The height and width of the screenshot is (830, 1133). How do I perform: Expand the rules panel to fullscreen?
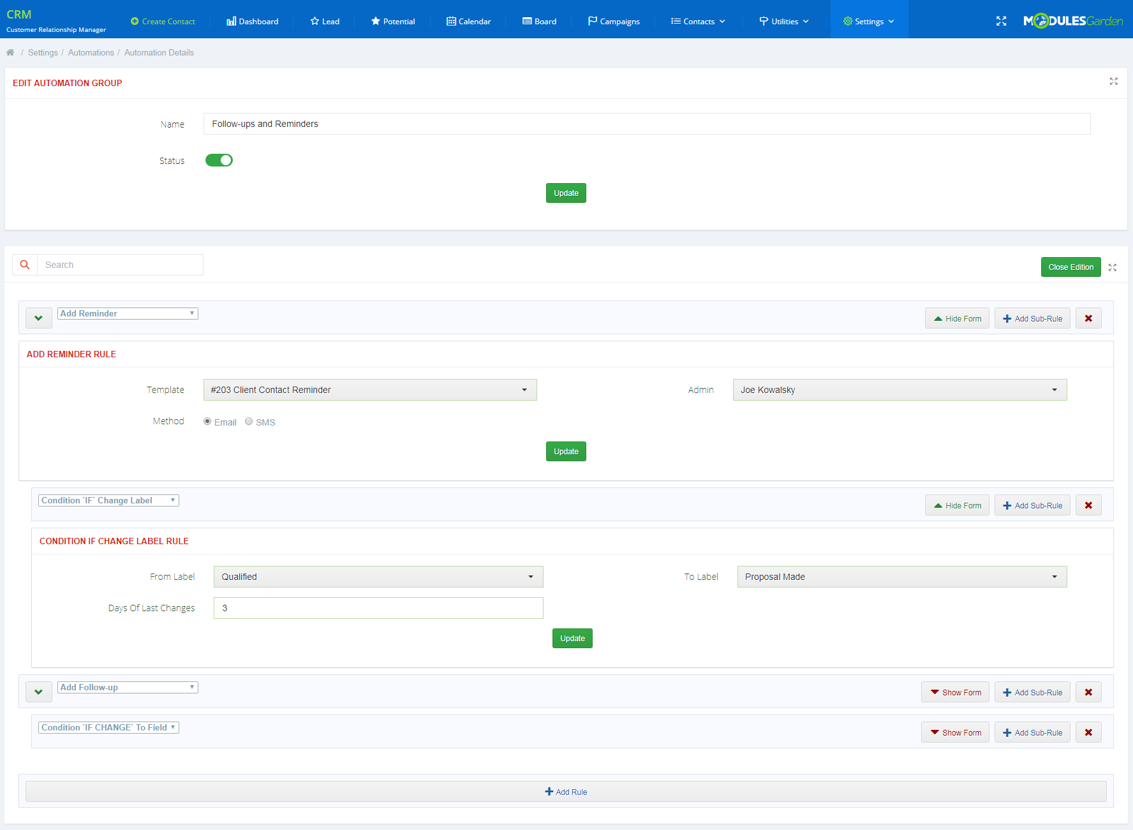pos(1113,267)
